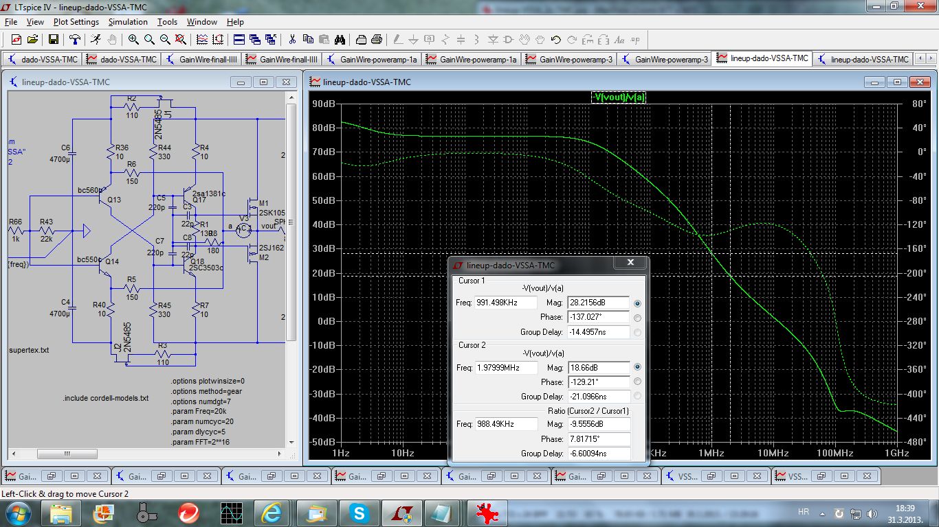The image size is (939, 527).
Task: Cascade windows using the cascade icon
Action: pyautogui.click(x=255, y=40)
